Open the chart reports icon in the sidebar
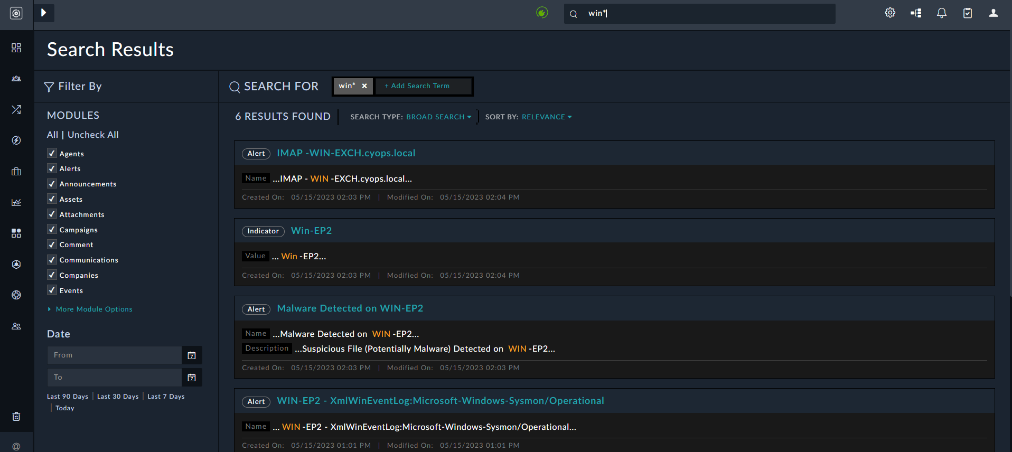The width and height of the screenshot is (1012, 452). pyautogui.click(x=16, y=202)
